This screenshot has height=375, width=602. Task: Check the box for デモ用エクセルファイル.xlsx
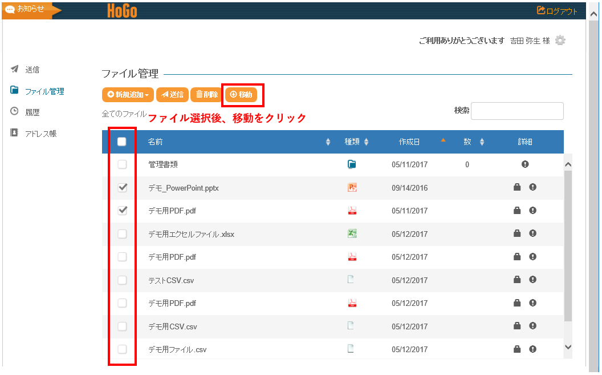coord(122,233)
